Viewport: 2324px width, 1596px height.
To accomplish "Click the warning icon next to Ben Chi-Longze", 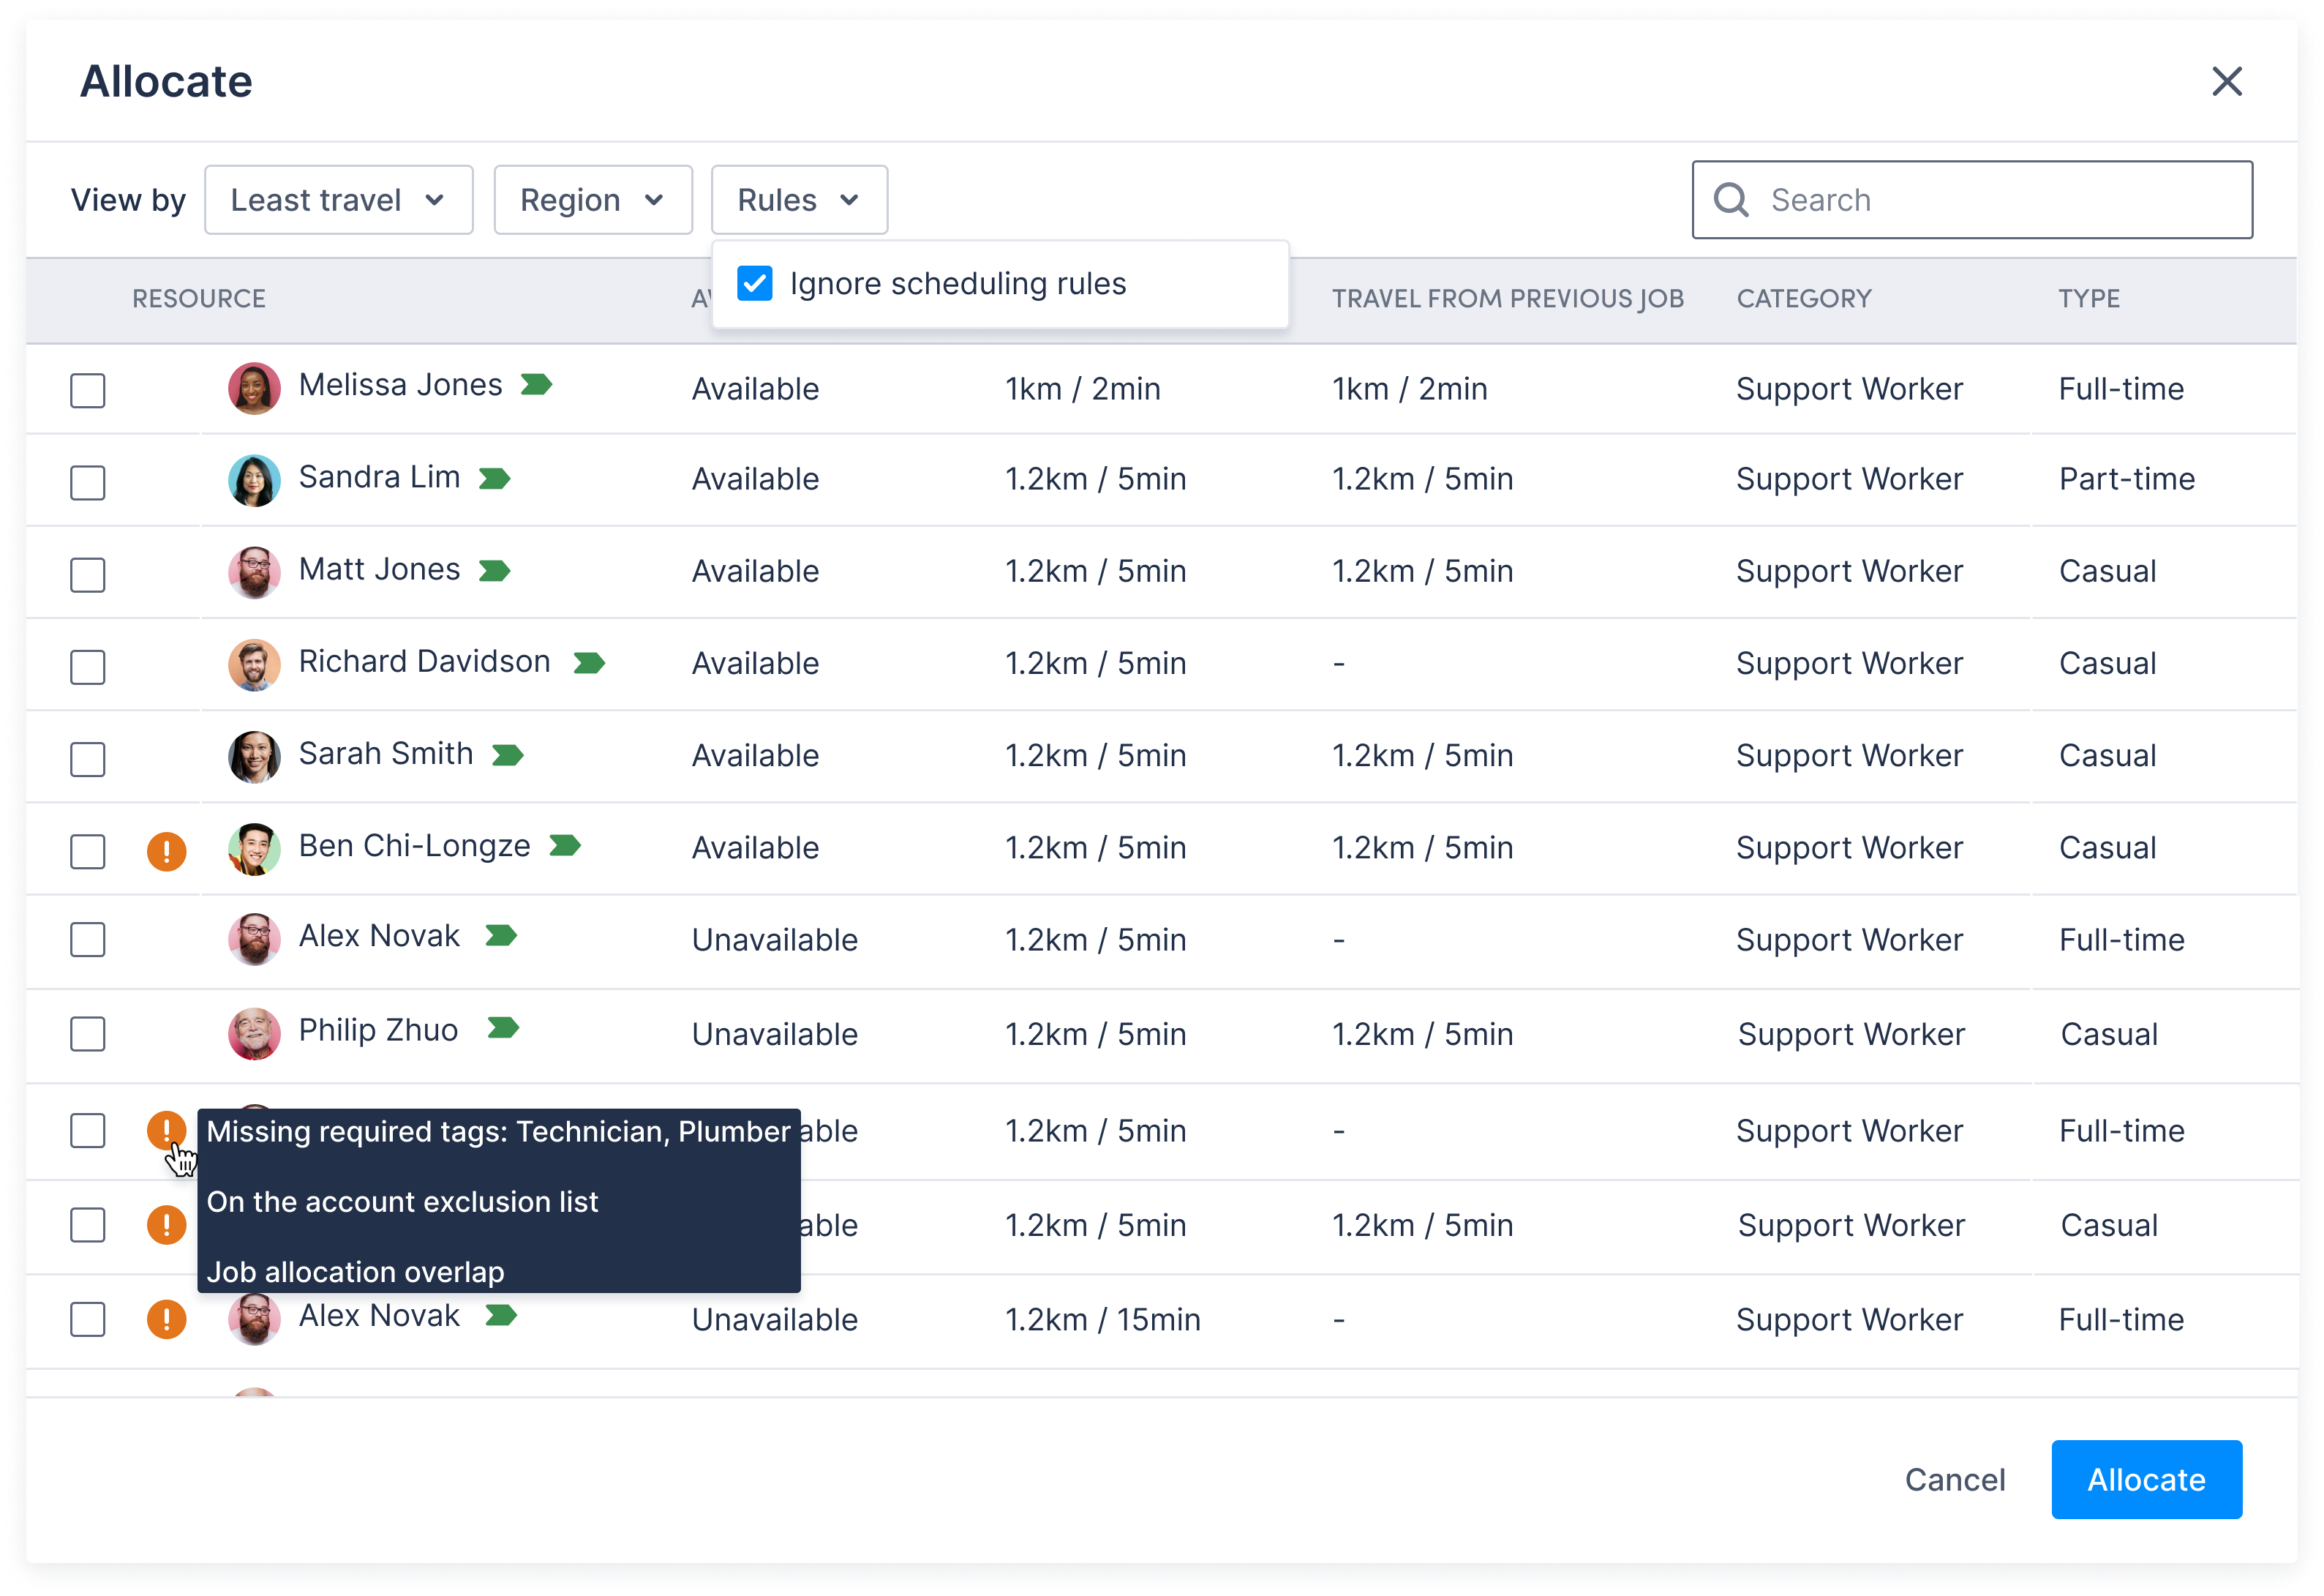I will 166,852.
